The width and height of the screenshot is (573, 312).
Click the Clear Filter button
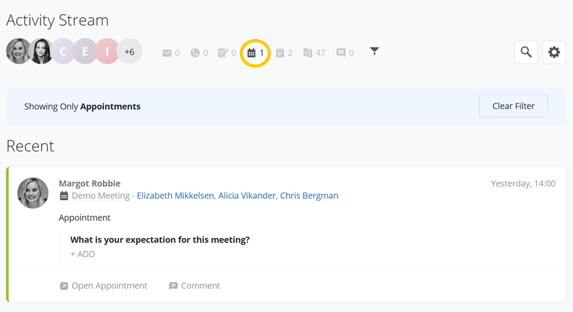pos(513,106)
